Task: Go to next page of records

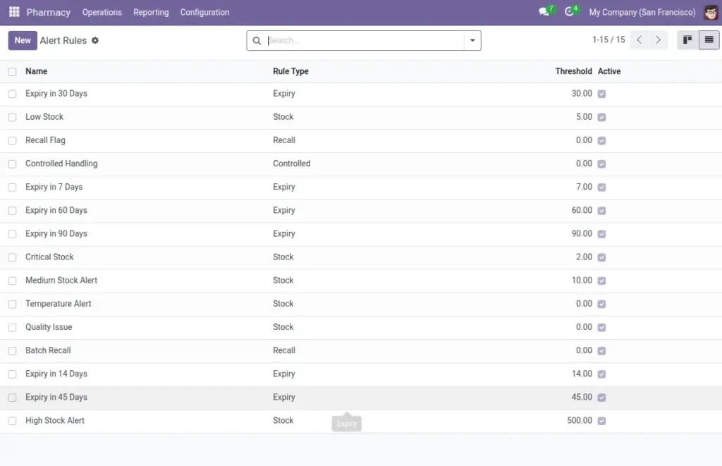Action: pyautogui.click(x=658, y=40)
